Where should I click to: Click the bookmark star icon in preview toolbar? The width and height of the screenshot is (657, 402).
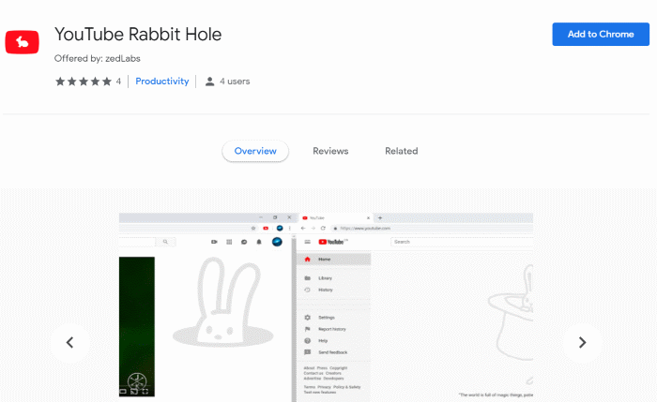coord(253,228)
